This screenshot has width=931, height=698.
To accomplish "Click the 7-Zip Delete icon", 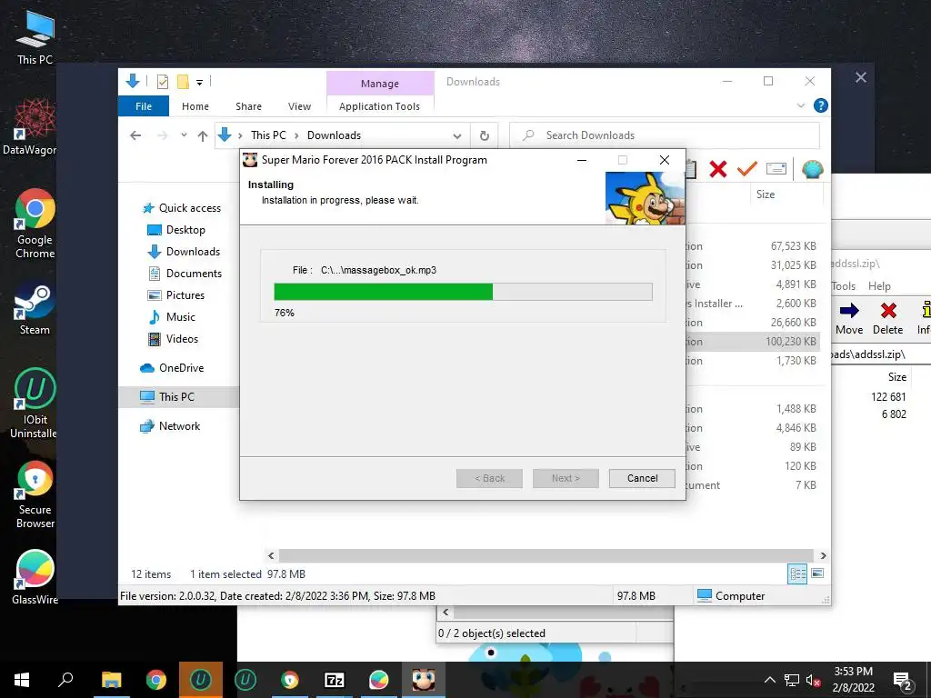I will tap(887, 317).
